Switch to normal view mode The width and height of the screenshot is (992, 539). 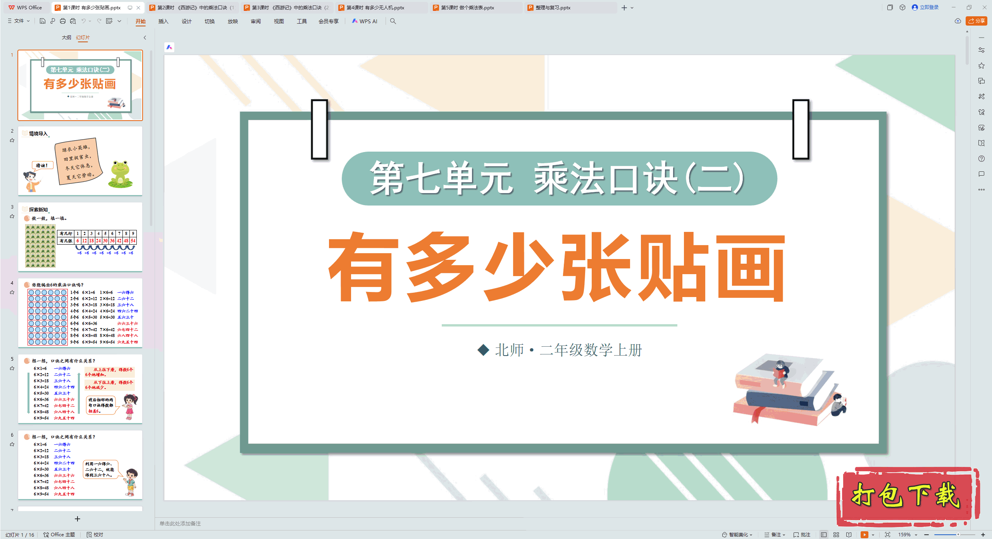pos(824,534)
